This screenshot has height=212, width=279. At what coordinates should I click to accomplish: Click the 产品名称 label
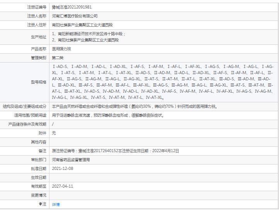click(39, 49)
